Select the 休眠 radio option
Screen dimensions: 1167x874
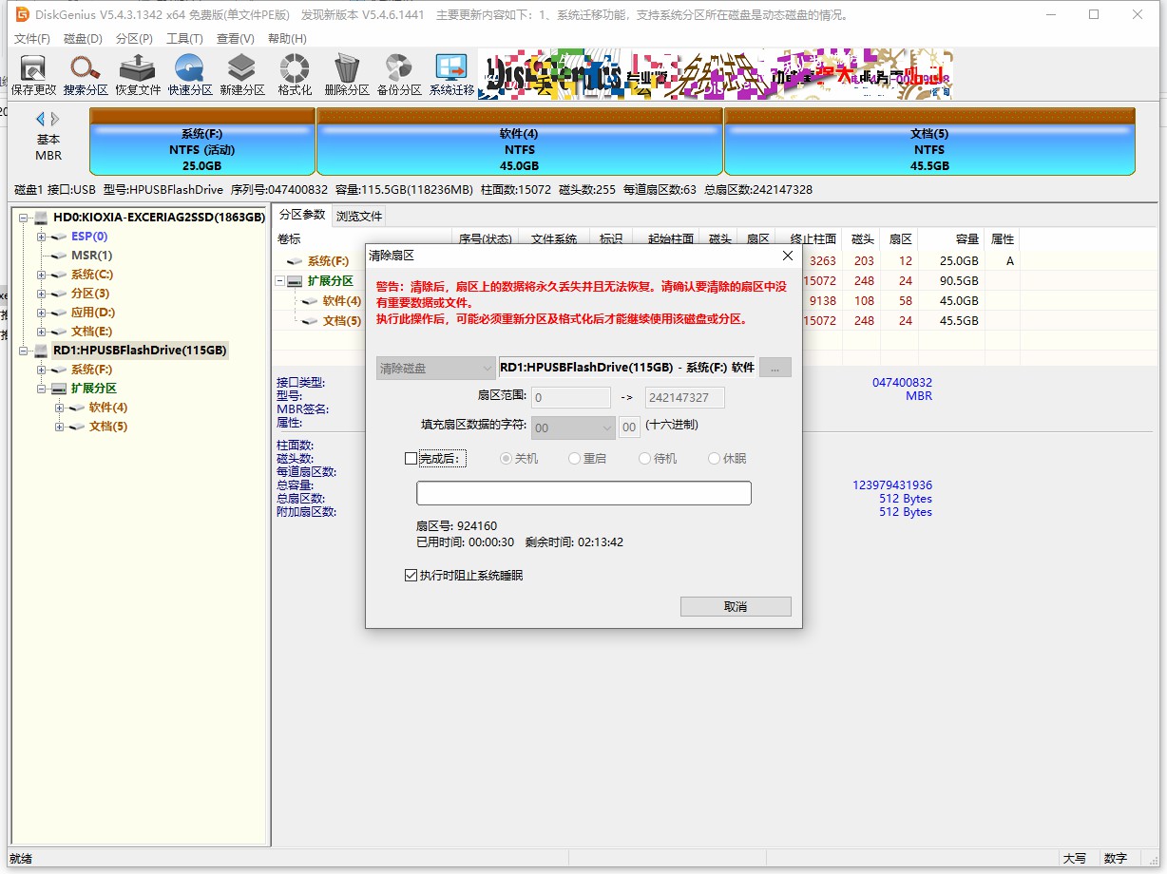coord(727,458)
